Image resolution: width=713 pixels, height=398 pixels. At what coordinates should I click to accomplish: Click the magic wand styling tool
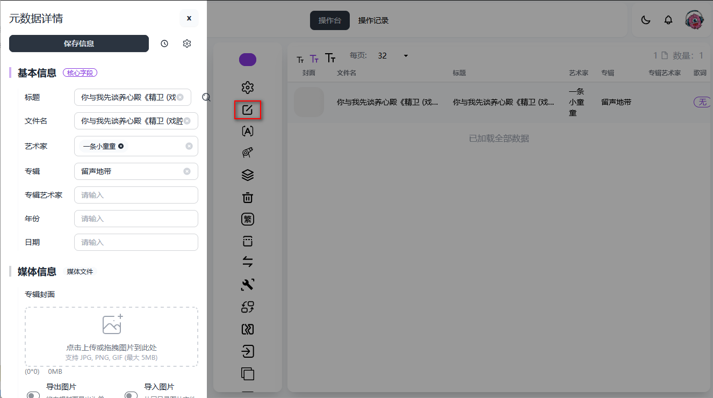247,153
